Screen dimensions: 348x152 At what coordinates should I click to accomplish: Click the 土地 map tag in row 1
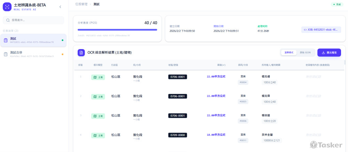point(98,77)
